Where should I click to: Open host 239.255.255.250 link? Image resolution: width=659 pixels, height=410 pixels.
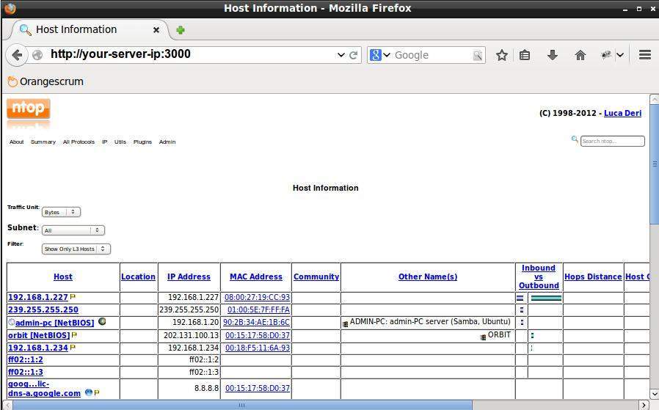pyautogui.click(x=43, y=310)
